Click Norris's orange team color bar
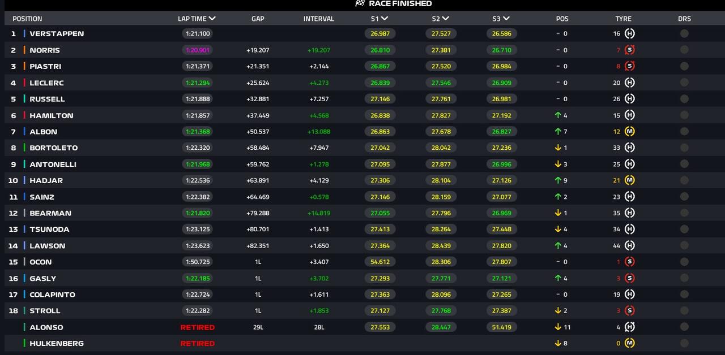Screen dimensions: 725x355 coord(24,50)
